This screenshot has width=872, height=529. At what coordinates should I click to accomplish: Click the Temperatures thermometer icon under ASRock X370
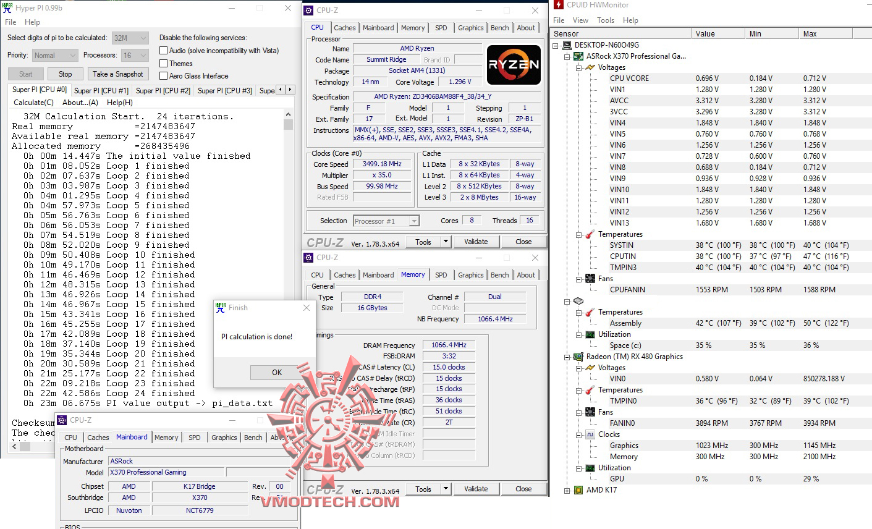pyautogui.click(x=589, y=234)
